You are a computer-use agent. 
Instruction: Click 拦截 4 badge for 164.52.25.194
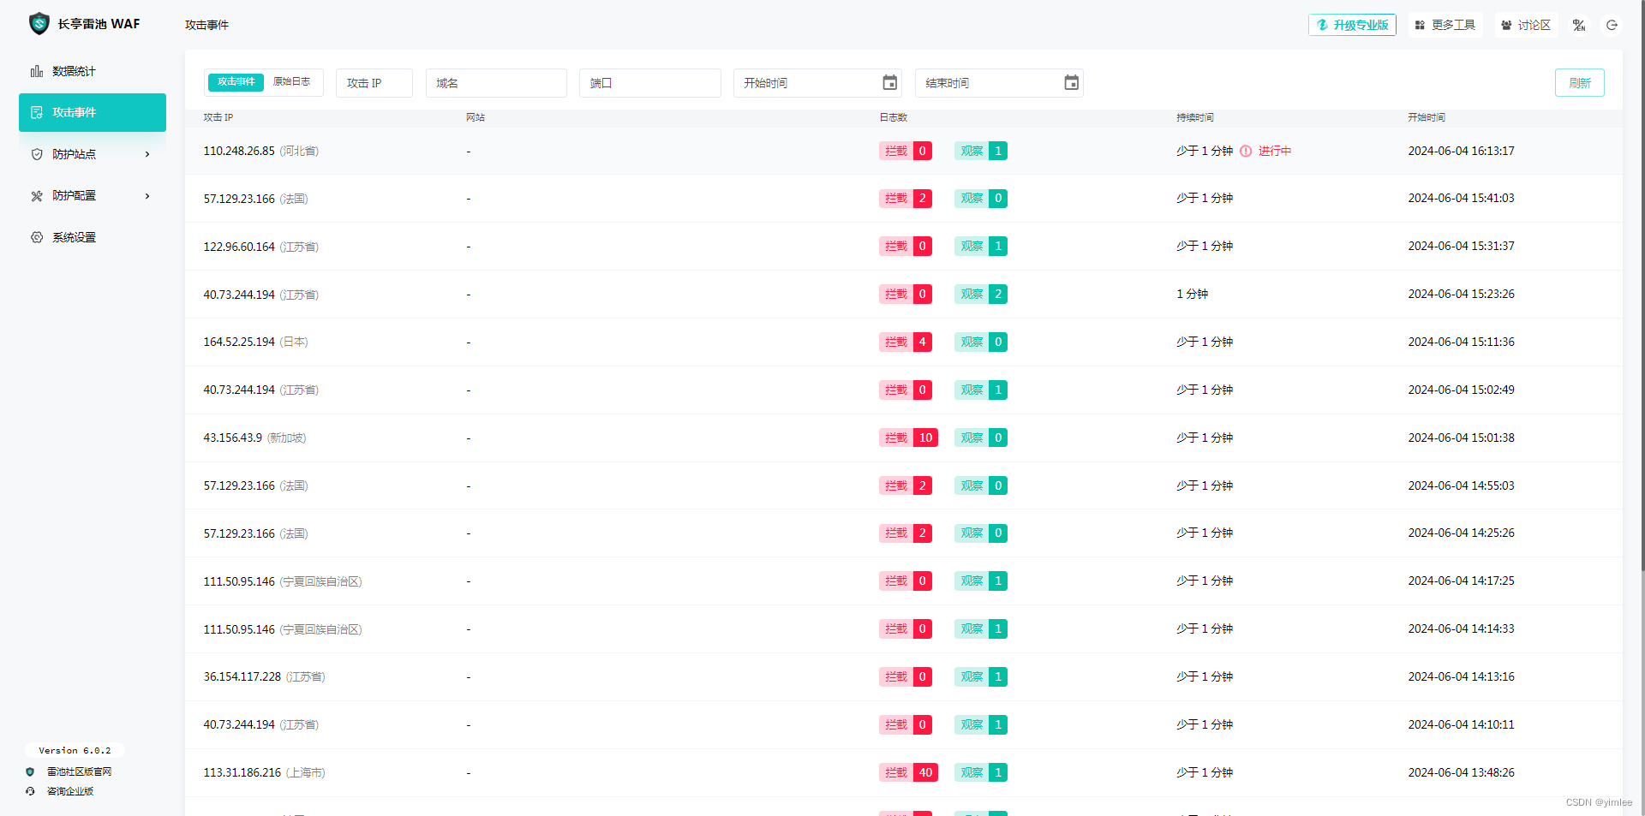click(906, 342)
